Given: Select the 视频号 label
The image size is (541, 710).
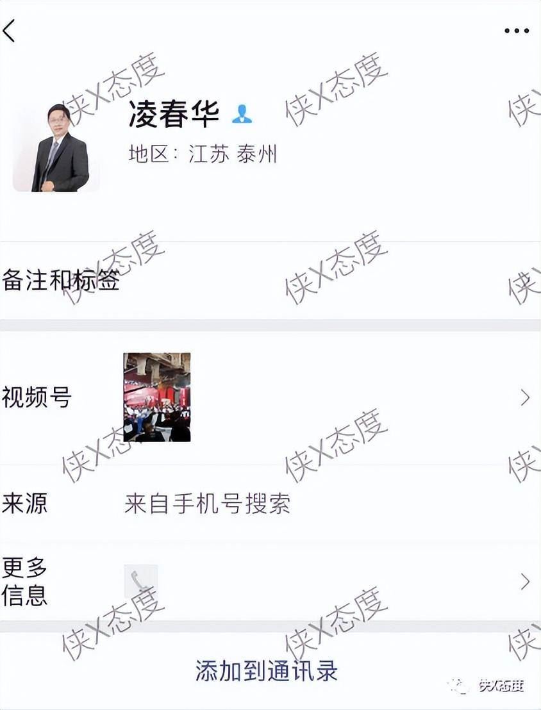Looking at the screenshot, I should click(37, 397).
